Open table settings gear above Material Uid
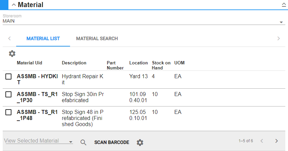 (x=12, y=54)
